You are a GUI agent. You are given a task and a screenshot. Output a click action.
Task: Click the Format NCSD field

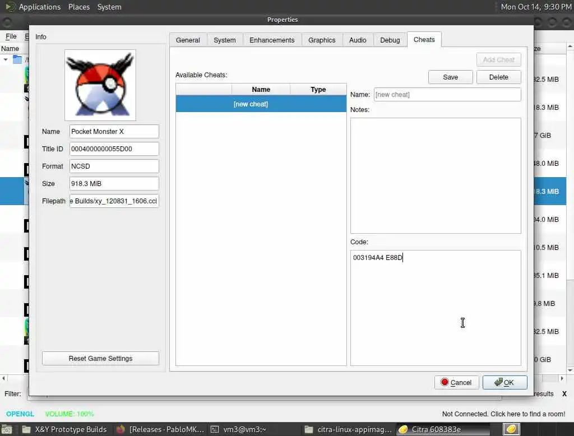[114, 166]
